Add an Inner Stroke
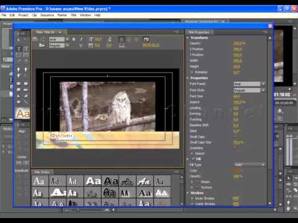The image size is (298, 223). 236,198
